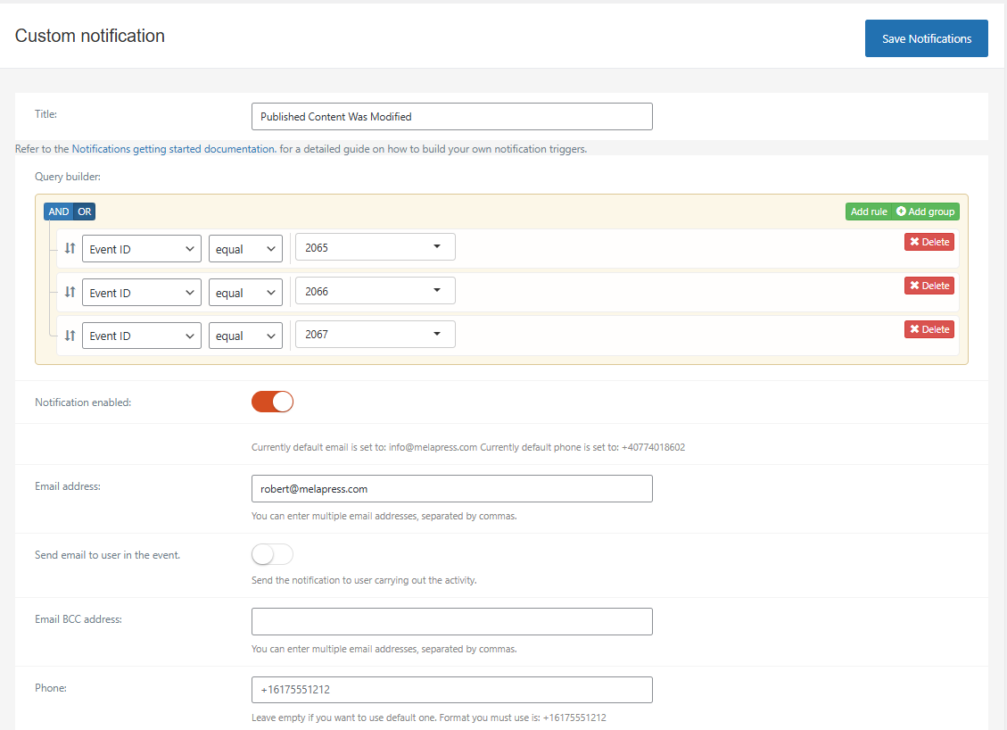Click the 'Query builder:' label
Screen dimensions: 1007x730
coord(68,177)
